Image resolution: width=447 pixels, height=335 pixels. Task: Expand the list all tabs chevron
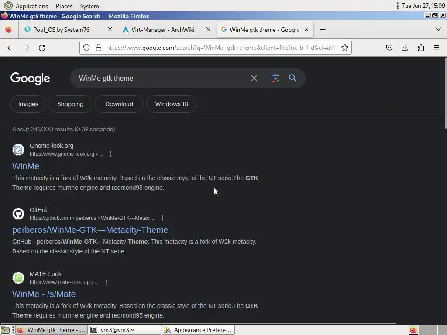(438, 29)
